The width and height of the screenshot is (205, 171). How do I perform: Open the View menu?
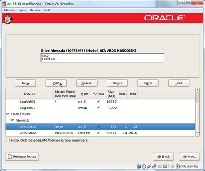coord(23,10)
